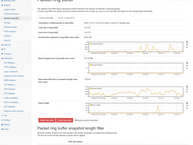Open Layer 7 protocols page
Screen dimensions: 193x145
coord(11,72)
